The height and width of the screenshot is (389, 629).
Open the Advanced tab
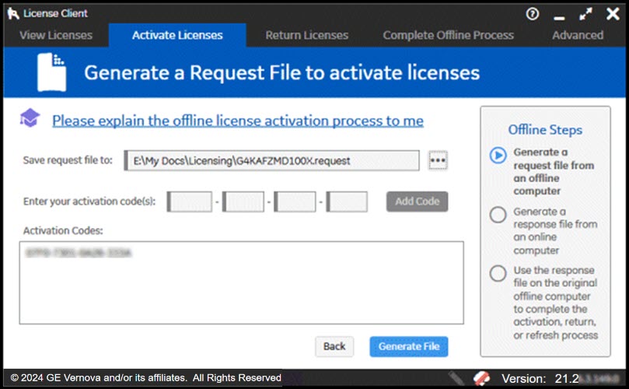[x=578, y=35]
